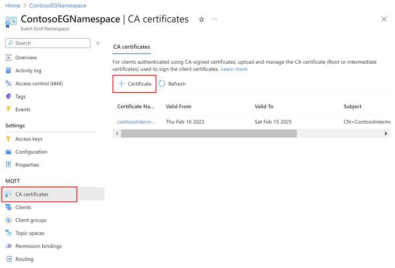This screenshot has height=268, width=395.
Task: Open the more options ellipsis
Action: pyautogui.click(x=215, y=19)
